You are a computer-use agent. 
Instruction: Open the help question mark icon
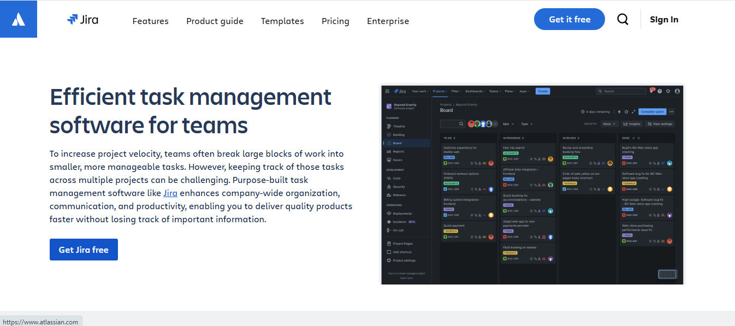coord(660,91)
